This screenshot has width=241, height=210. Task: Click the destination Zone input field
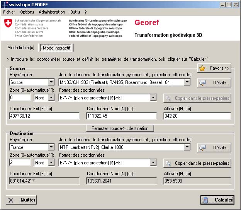19,163
